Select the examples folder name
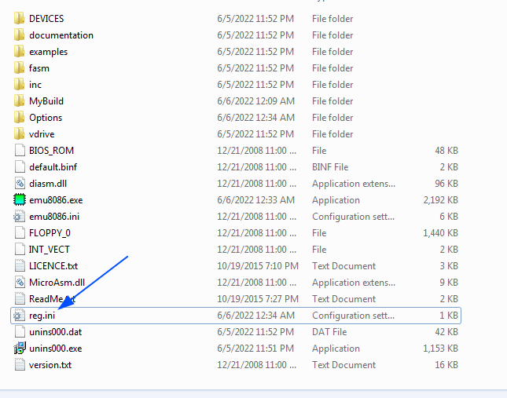Screen dimensions: 507x398 tap(48, 52)
